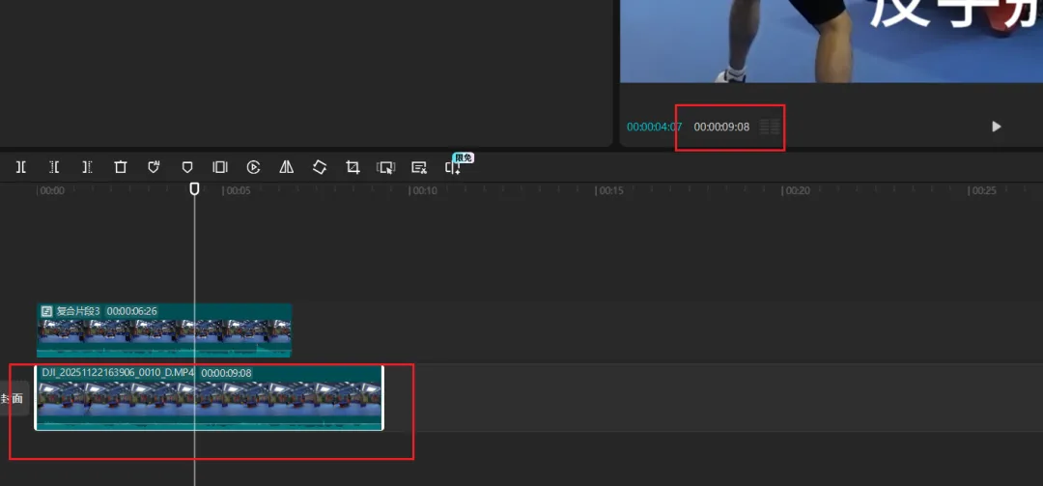The width and height of the screenshot is (1043, 486).
Task: Select the Split clip tool
Action: [x=21, y=167]
